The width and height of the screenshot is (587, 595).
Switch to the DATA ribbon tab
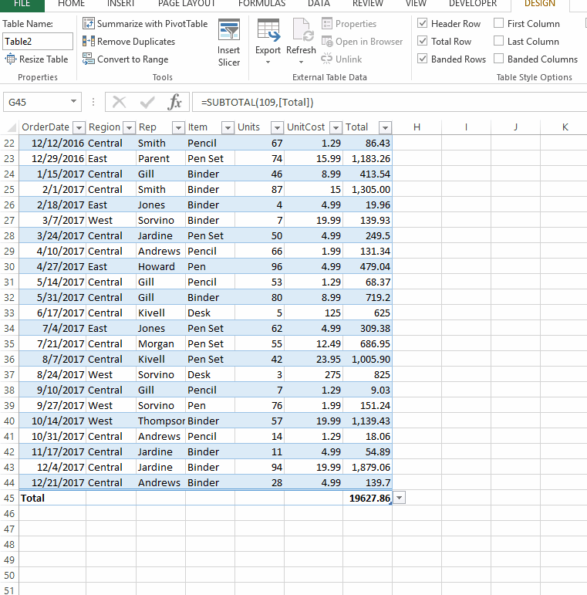[319, 4]
